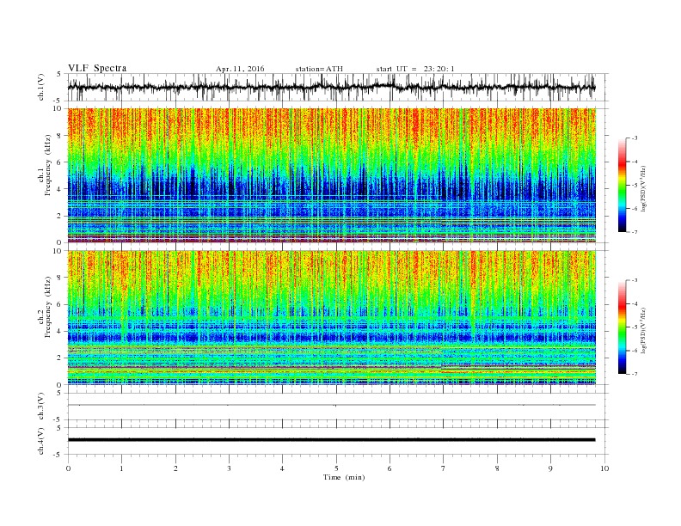Screen dimensions: 681x526
Task: Click the ch.1 spectrogram panel
Action: click(331, 175)
